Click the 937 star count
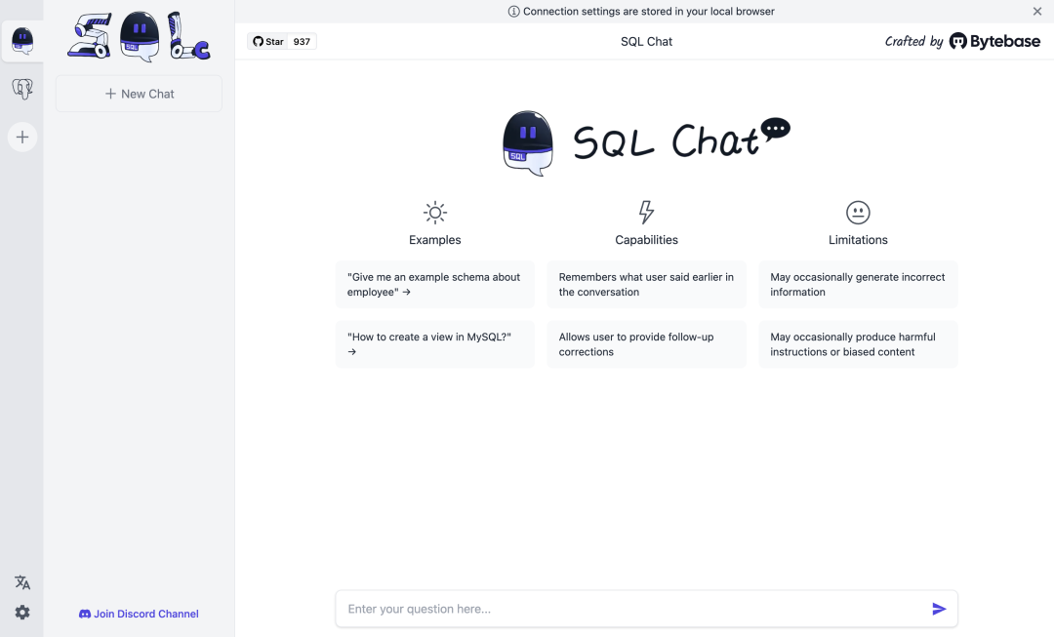 tap(302, 42)
